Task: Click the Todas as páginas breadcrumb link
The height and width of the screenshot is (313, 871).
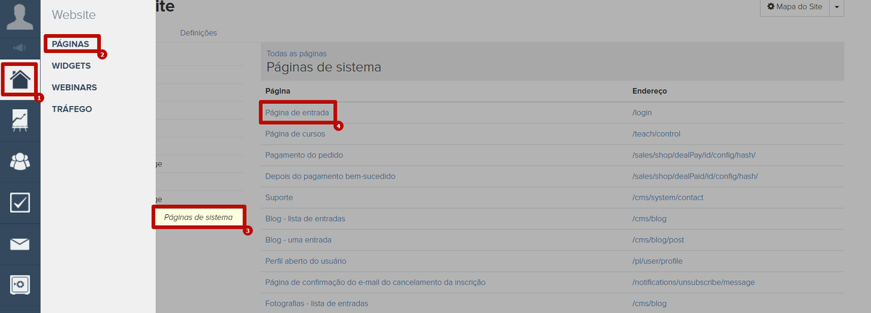Action: 296,53
